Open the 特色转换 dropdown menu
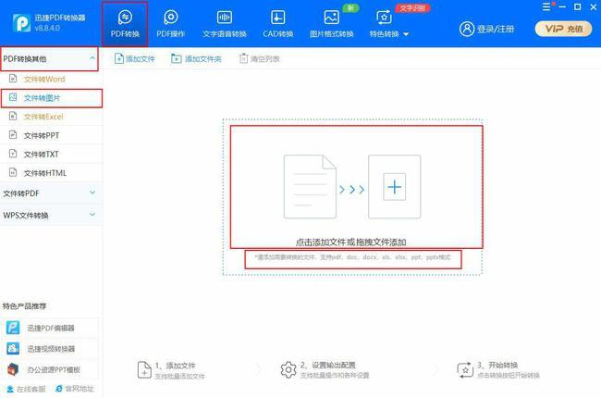 point(388,24)
